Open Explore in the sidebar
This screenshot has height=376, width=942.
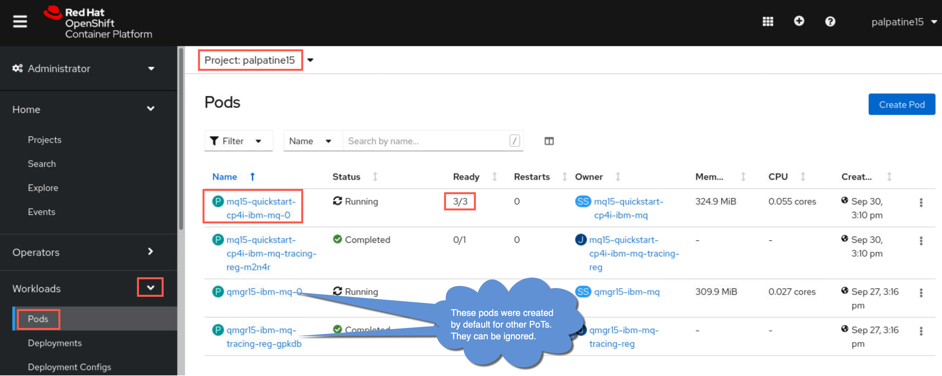click(43, 188)
